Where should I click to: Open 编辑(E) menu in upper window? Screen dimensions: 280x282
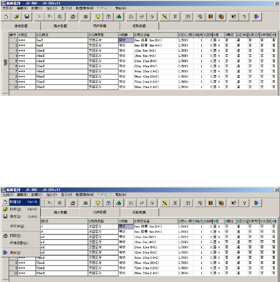coord(22,8)
